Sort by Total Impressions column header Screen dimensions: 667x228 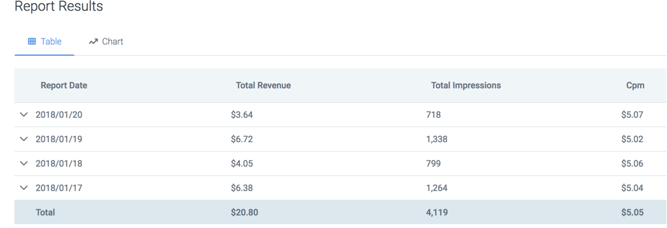466,85
